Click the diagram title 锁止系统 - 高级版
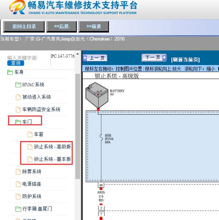219x220 pixels. click(x=117, y=76)
